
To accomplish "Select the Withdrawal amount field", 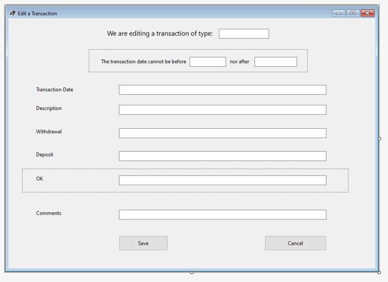I will [222, 133].
